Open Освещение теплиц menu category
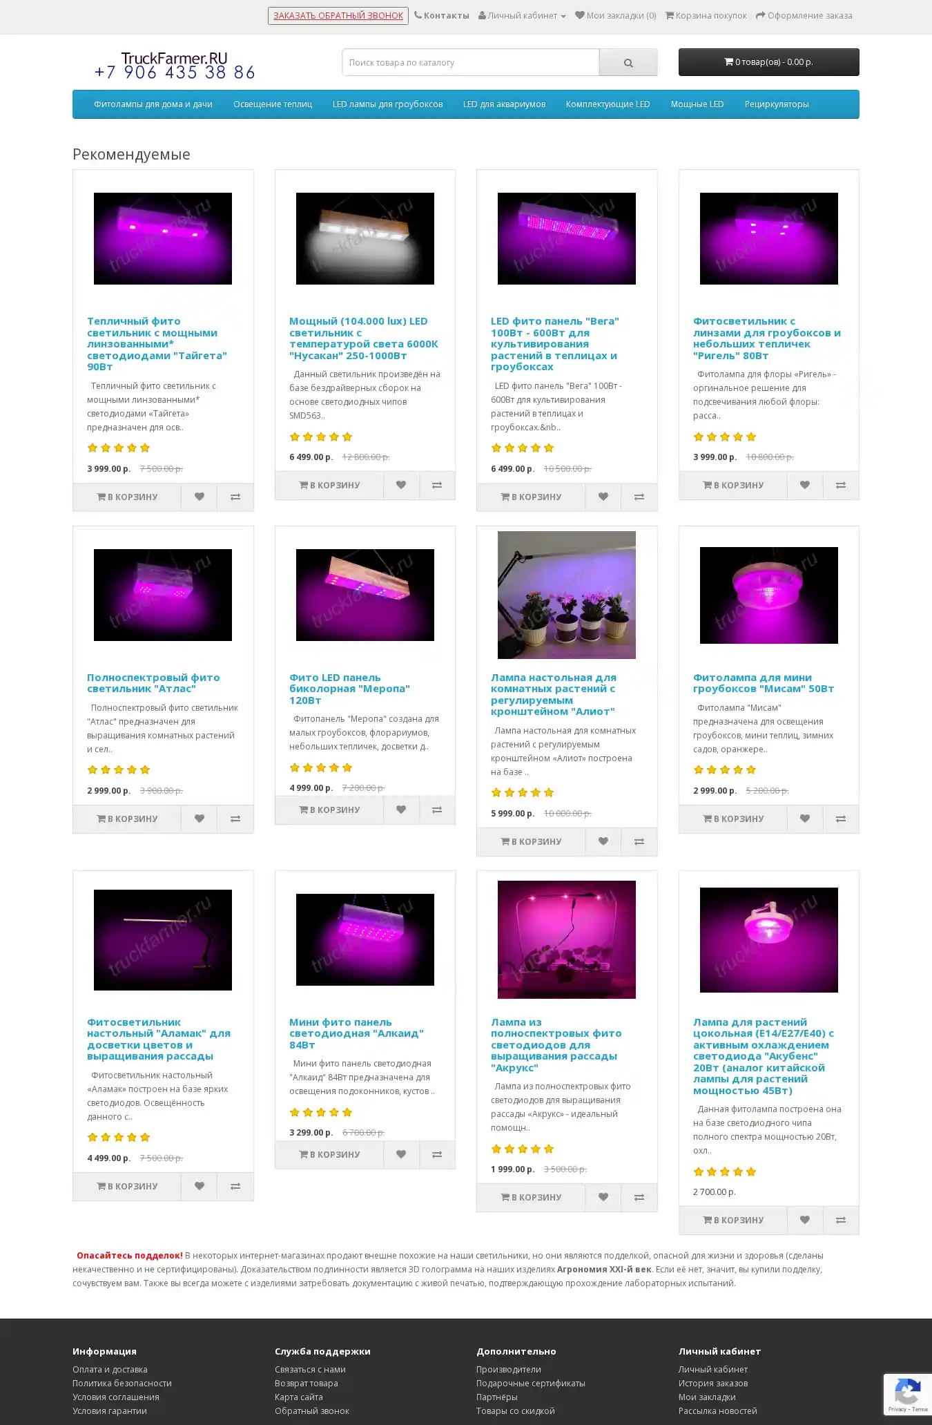The width and height of the screenshot is (932, 1425). tap(273, 104)
